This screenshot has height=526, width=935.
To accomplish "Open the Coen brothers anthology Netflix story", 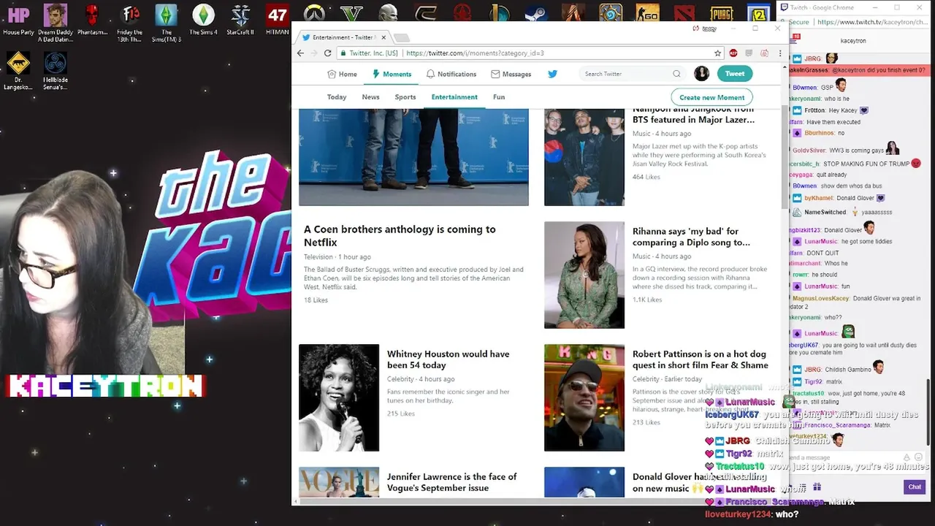I will click(400, 235).
